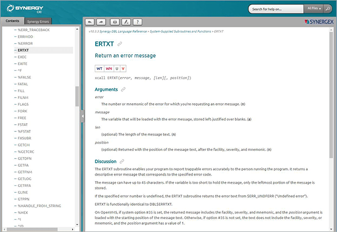
Task: Choose GLINE in the contents list
Action: 23,192
